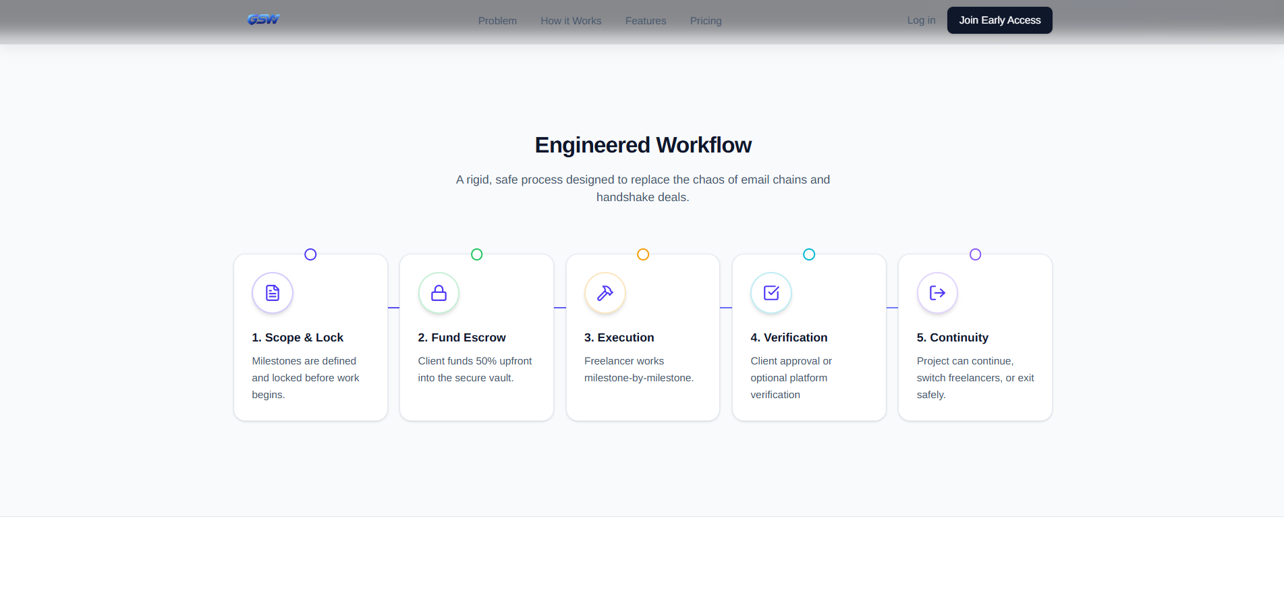The image size is (1284, 604).
Task: Click the purple dot above Continuity card
Action: pos(975,254)
